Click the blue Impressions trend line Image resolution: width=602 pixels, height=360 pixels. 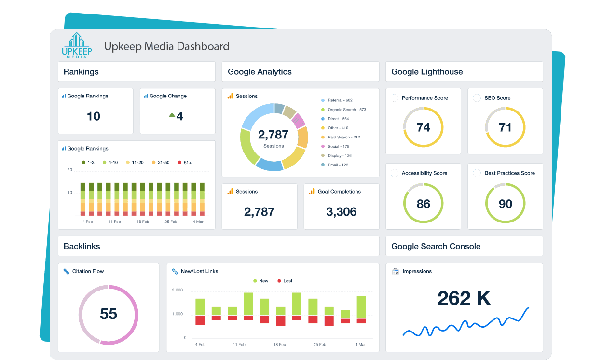[466, 322]
